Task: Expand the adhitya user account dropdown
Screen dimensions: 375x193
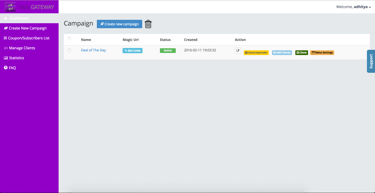Action: tap(353, 7)
